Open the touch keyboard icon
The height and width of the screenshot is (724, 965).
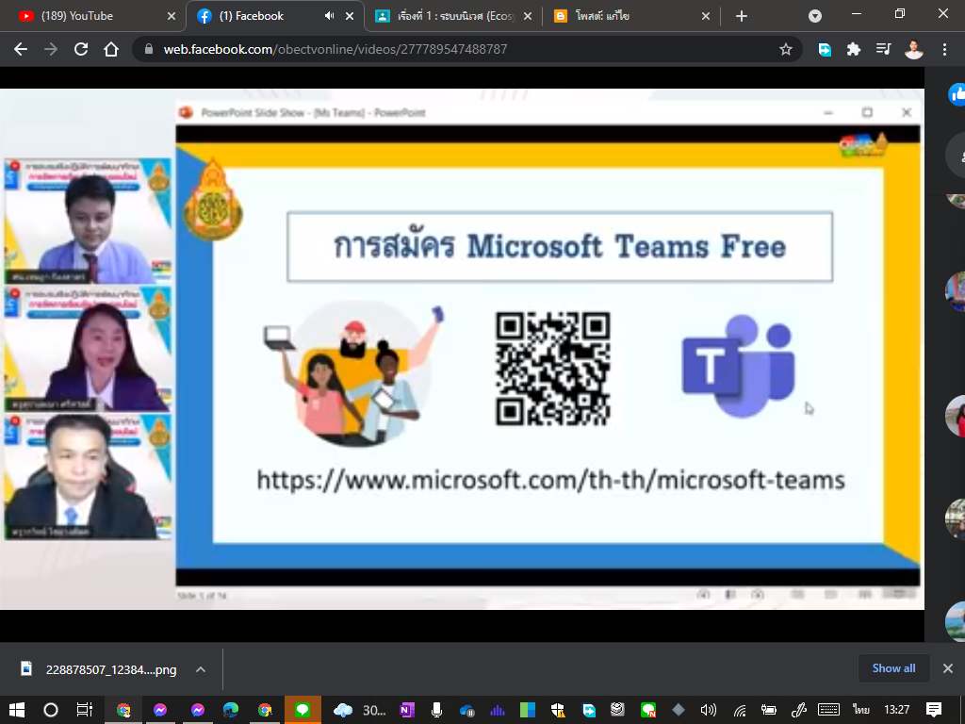(828, 710)
